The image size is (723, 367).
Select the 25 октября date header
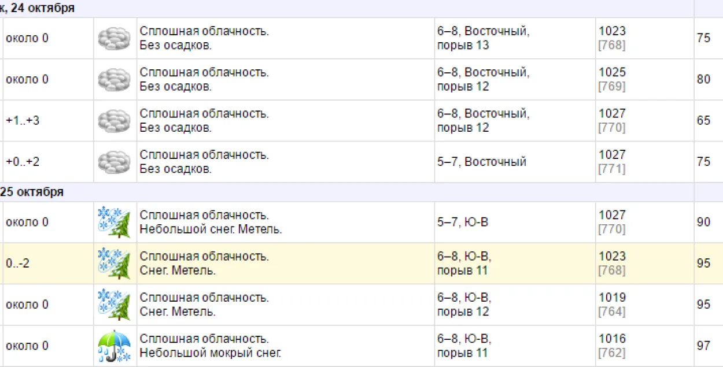tap(32, 192)
